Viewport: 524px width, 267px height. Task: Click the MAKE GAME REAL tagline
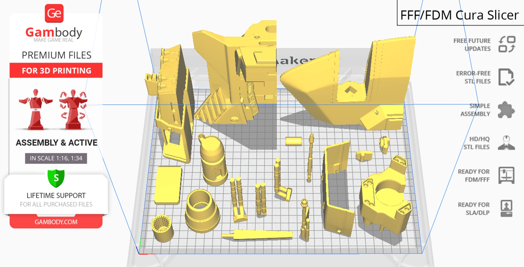click(x=53, y=40)
